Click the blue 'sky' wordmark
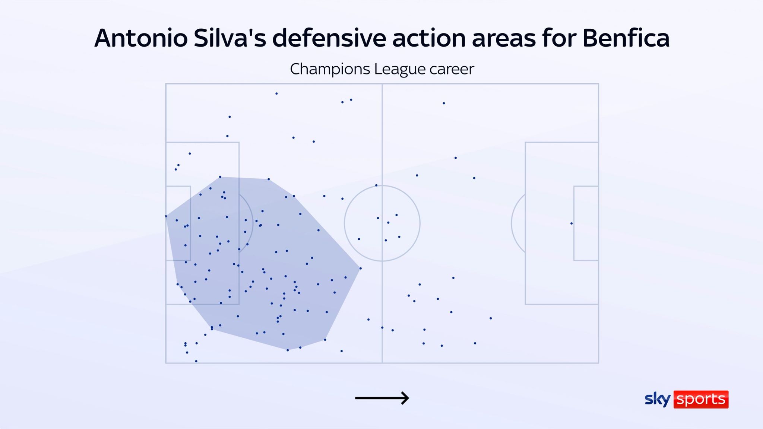 (x=658, y=400)
